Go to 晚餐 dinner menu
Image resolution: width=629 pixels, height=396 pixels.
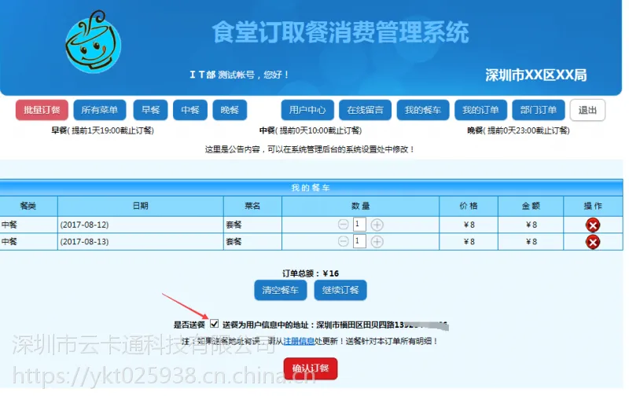pos(230,110)
